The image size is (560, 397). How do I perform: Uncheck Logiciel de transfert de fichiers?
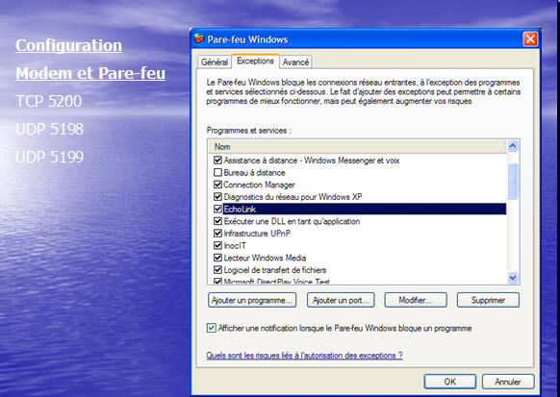217,270
